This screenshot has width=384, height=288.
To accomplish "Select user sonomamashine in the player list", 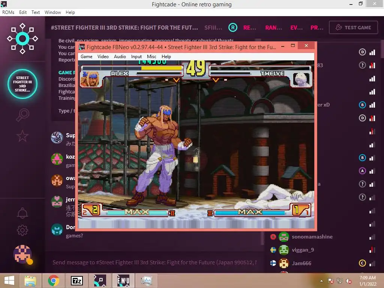I will pos(312,237).
